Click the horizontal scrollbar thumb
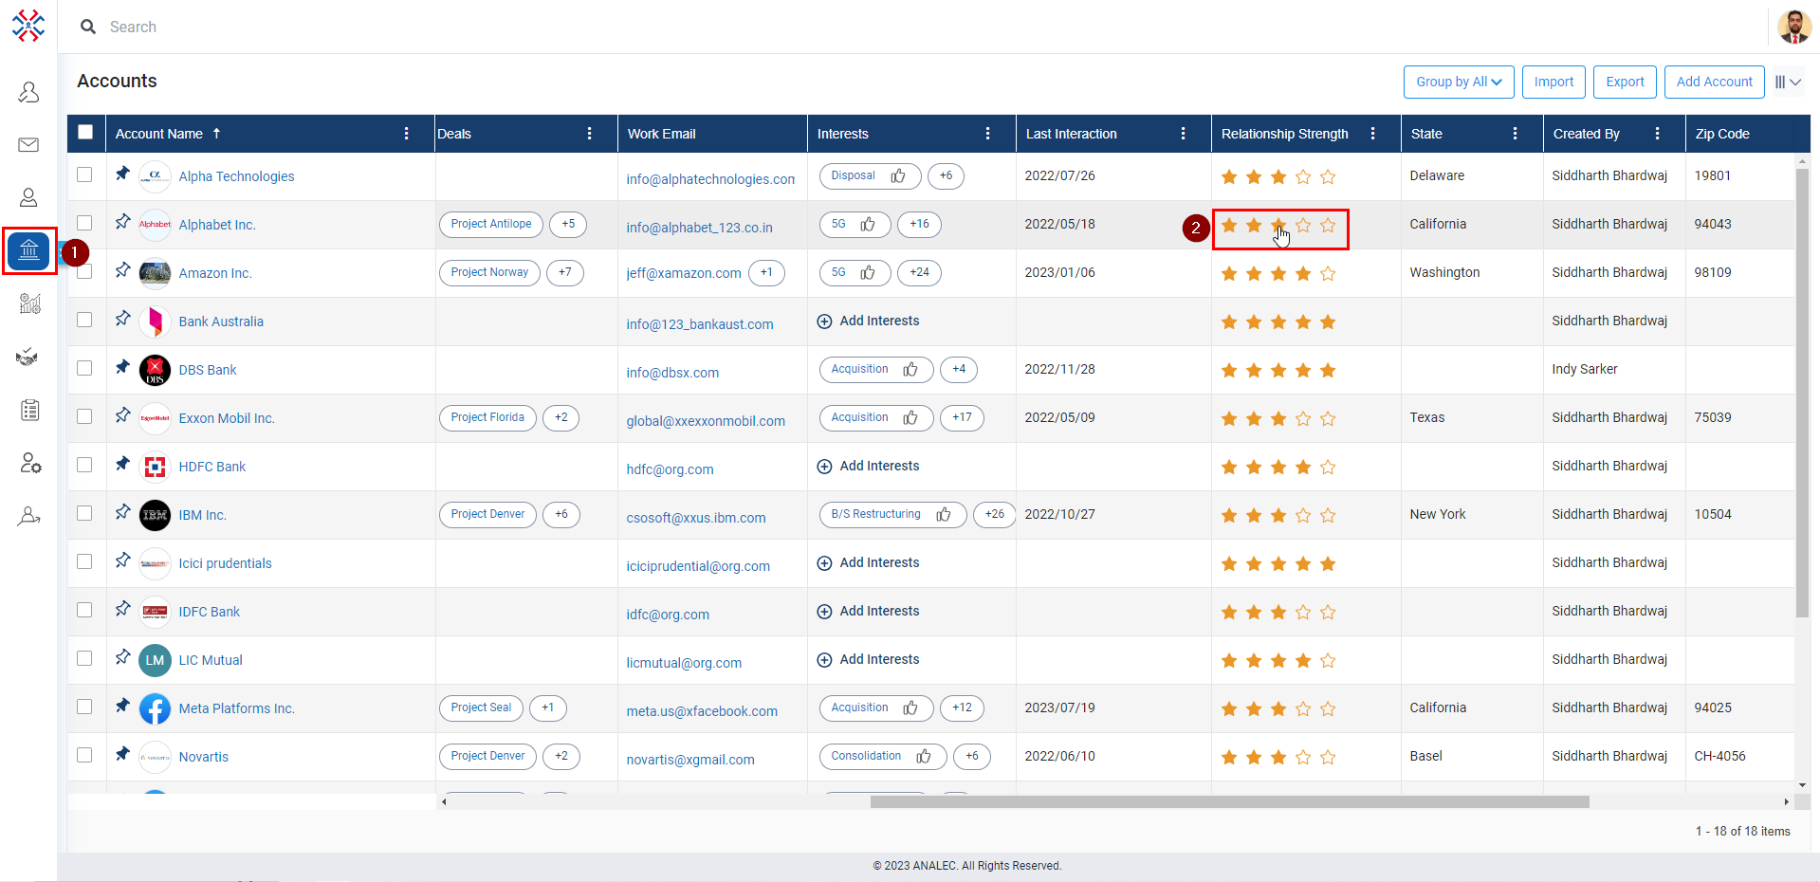This screenshot has height=882, width=1820. pos(1229,801)
